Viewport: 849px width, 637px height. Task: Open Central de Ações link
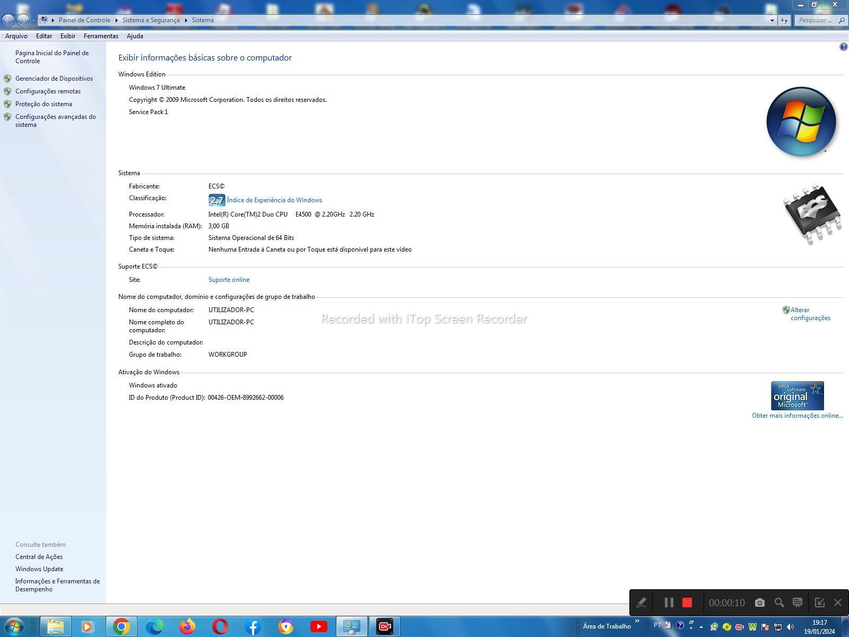[39, 557]
